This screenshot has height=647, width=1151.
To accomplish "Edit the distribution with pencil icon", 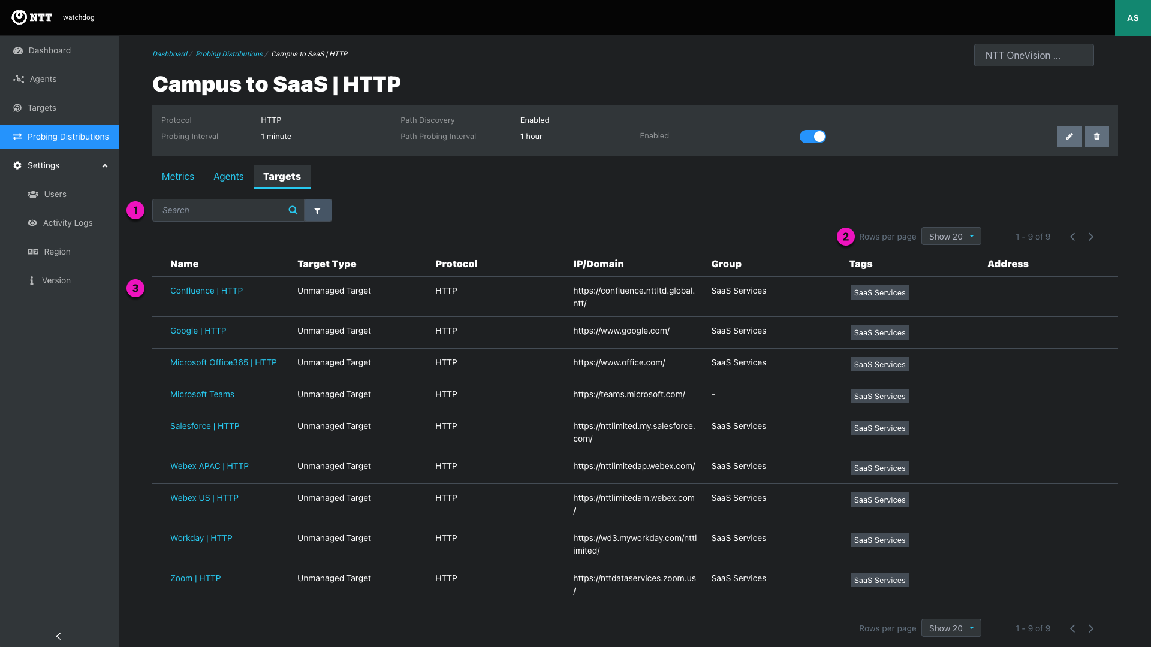I will pos(1069,137).
